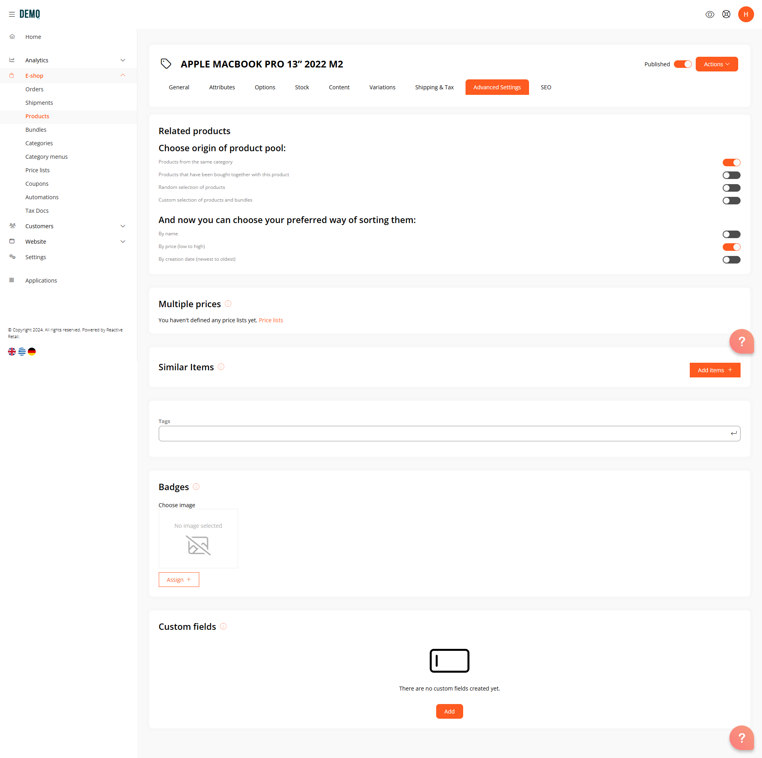Click the product tag icon
Screen dimensions: 762x758
coord(166,63)
